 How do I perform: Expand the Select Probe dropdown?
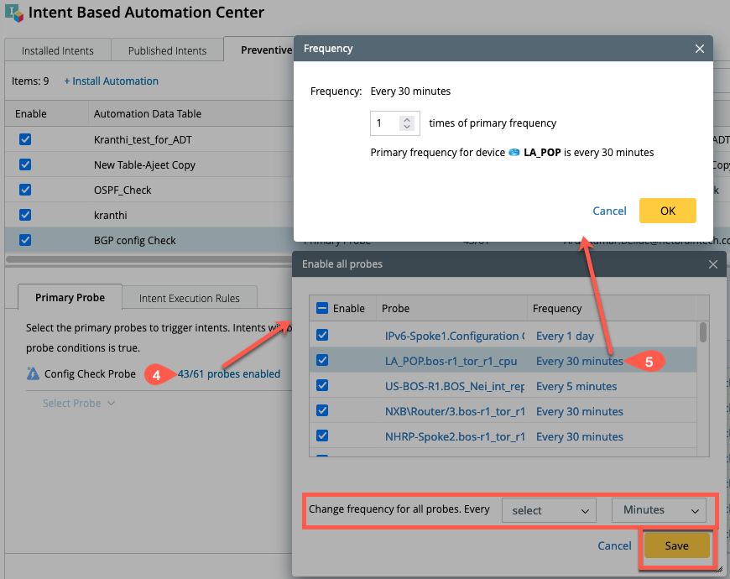coord(79,404)
